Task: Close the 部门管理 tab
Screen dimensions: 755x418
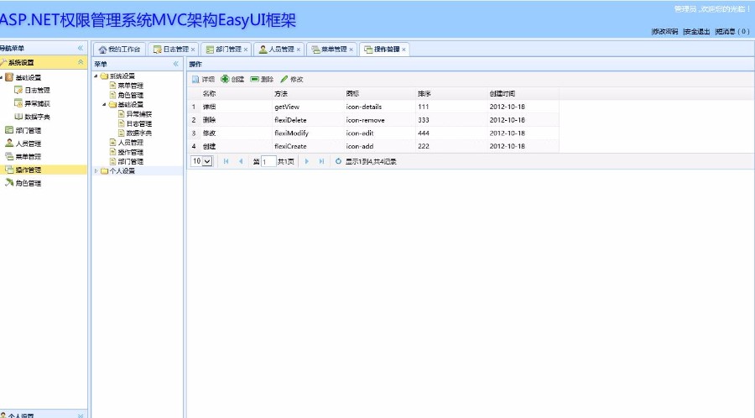Action: (246, 50)
